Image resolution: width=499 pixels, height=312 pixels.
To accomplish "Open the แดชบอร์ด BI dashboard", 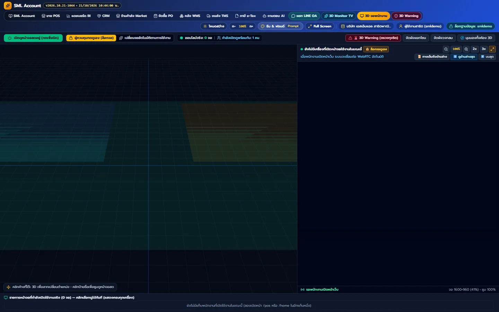I will tap(79, 16).
